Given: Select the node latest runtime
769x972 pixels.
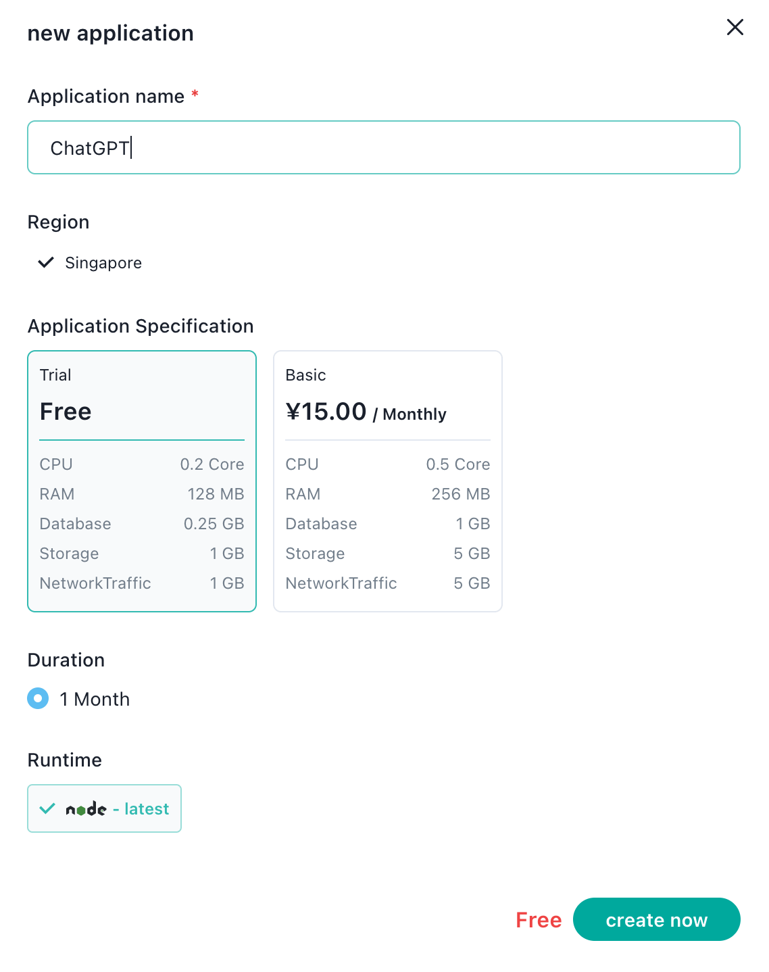Looking at the screenshot, I should (x=104, y=808).
